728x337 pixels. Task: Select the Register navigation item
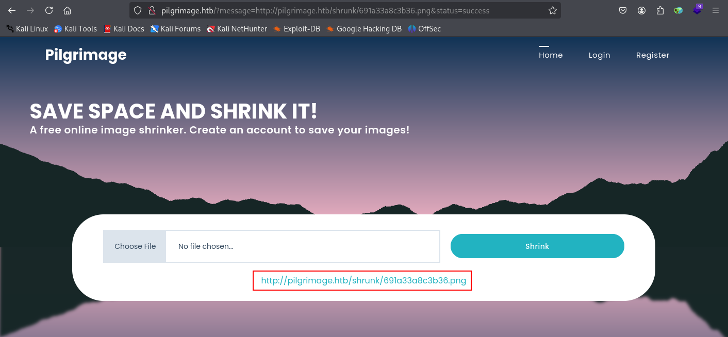coord(652,55)
